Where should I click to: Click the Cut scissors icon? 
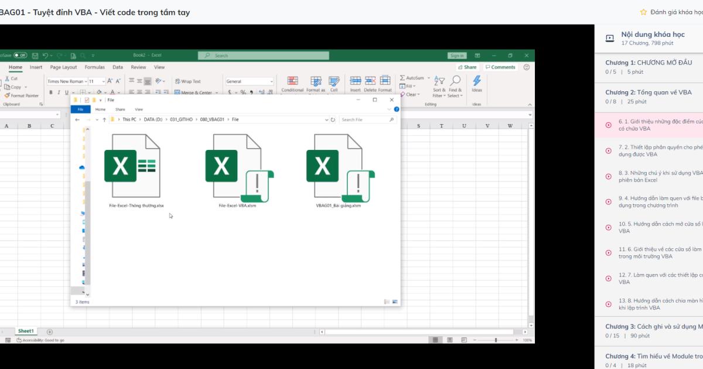click(6, 78)
